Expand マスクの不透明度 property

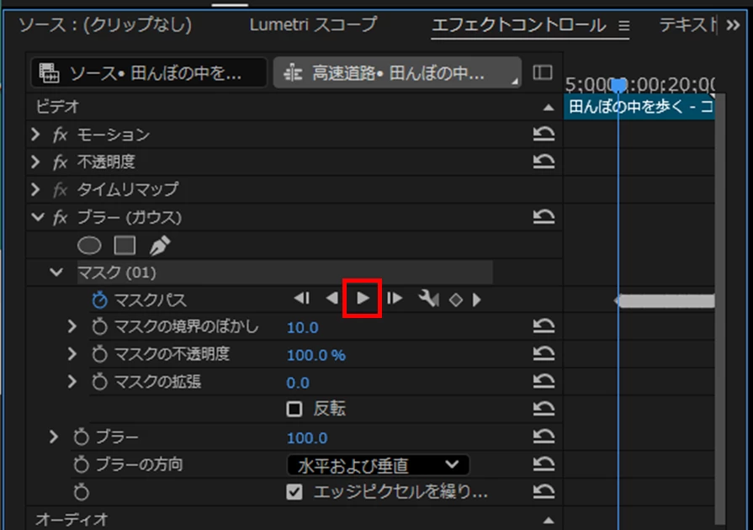click(72, 354)
